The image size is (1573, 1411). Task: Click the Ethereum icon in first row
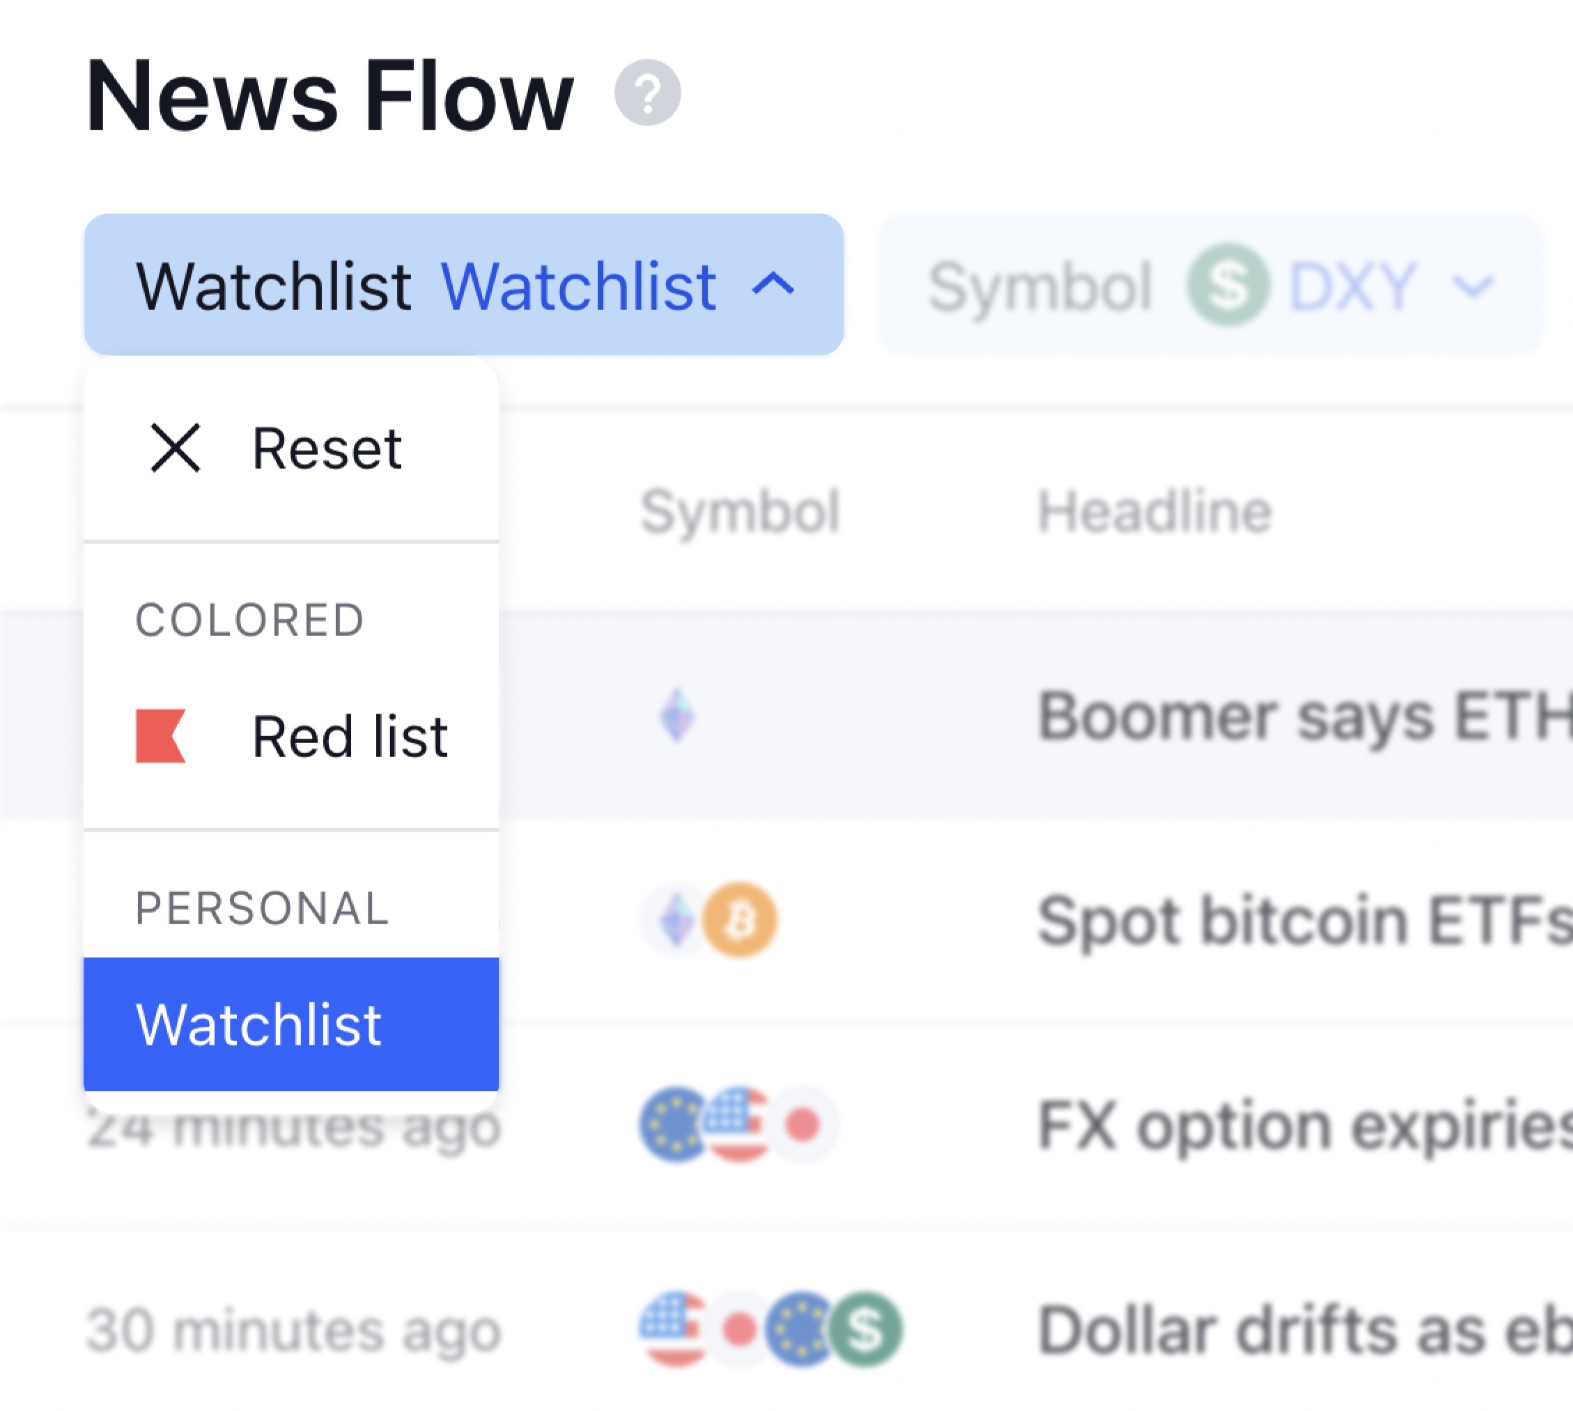(676, 715)
